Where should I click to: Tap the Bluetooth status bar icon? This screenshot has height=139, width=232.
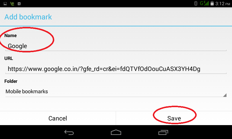tap(196, 3)
